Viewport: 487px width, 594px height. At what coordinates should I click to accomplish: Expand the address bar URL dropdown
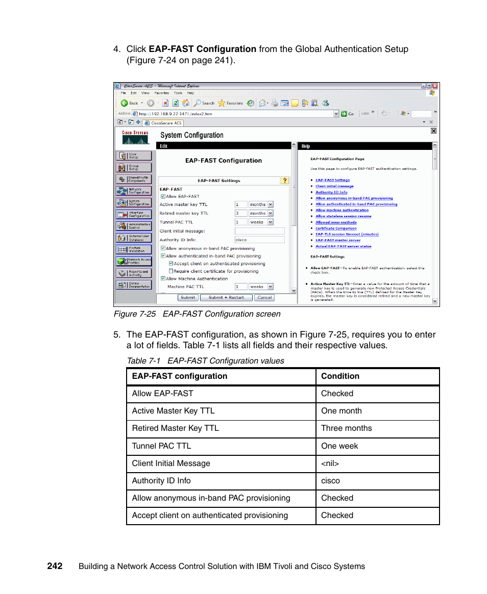[336, 114]
